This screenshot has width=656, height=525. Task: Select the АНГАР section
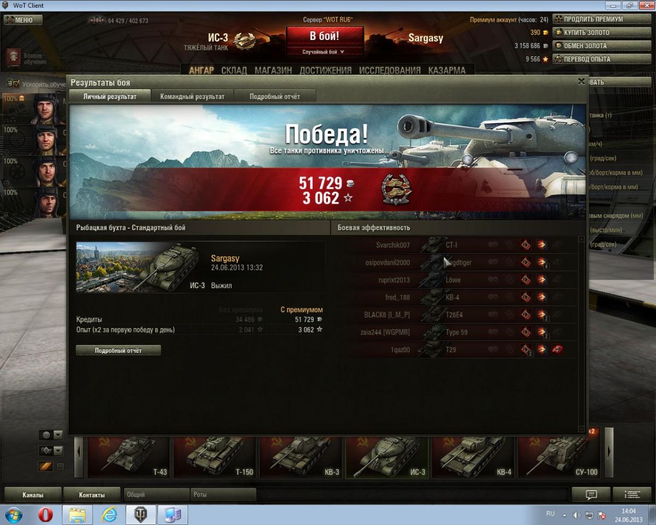pyautogui.click(x=201, y=70)
